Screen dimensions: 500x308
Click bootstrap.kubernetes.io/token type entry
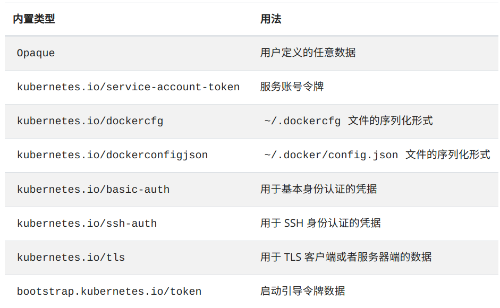tap(109, 292)
